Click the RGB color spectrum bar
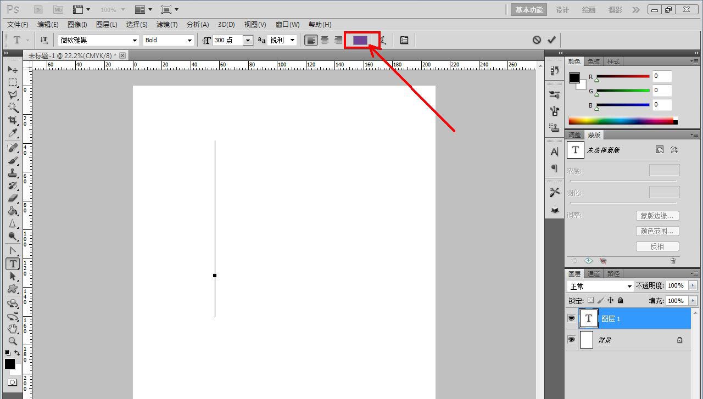The height and width of the screenshot is (399, 703). coord(623,121)
